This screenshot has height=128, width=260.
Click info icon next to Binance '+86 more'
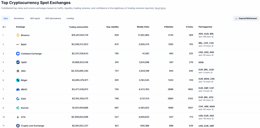point(213,37)
